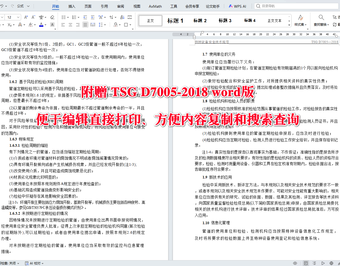Open the 审阅 ribbon tab

click(120, 6)
